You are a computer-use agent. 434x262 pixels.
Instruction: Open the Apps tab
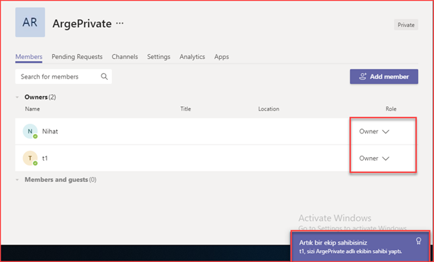click(221, 57)
